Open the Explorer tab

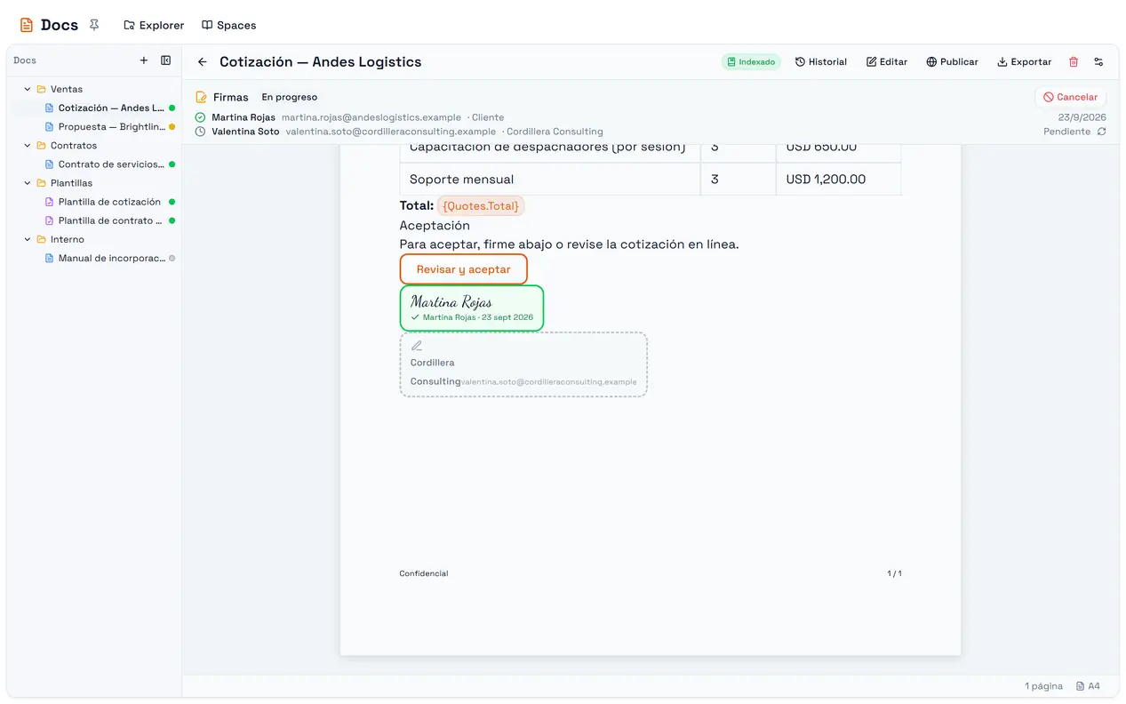pyautogui.click(x=154, y=25)
